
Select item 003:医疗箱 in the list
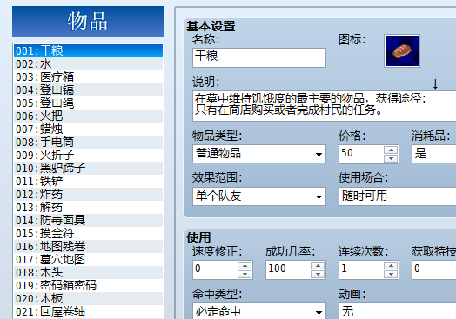tap(88, 77)
